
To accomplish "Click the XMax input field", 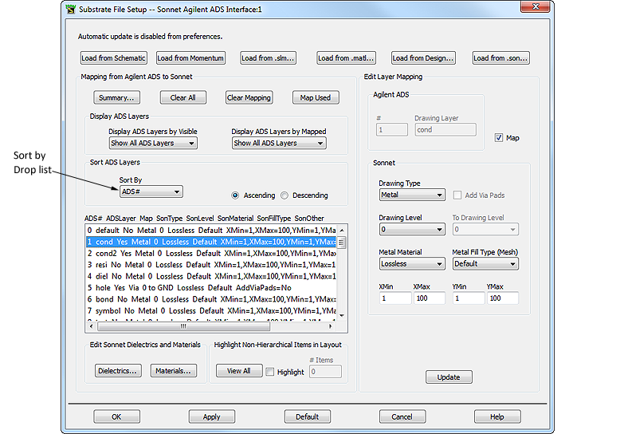I will pyautogui.click(x=429, y=298).
